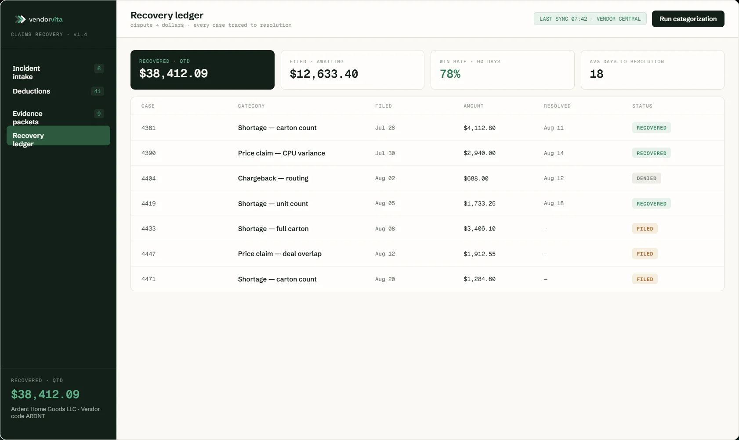The image size is (739, 440).
Task: Click the filed date Aug 20
Action: tap(385, 279)
